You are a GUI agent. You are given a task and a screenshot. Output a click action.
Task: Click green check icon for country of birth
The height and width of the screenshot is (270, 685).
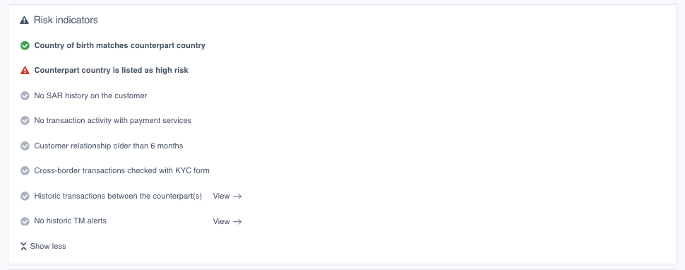coord(25,45)
